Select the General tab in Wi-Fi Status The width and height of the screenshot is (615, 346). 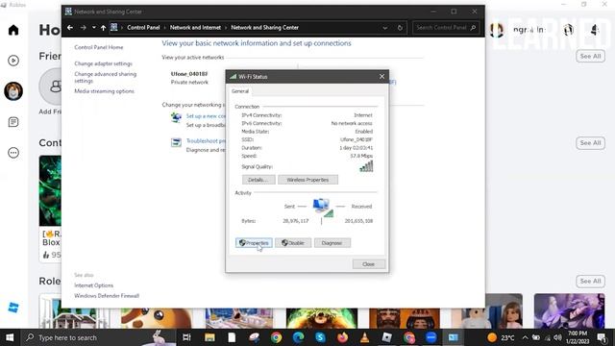tap(240, 91)
